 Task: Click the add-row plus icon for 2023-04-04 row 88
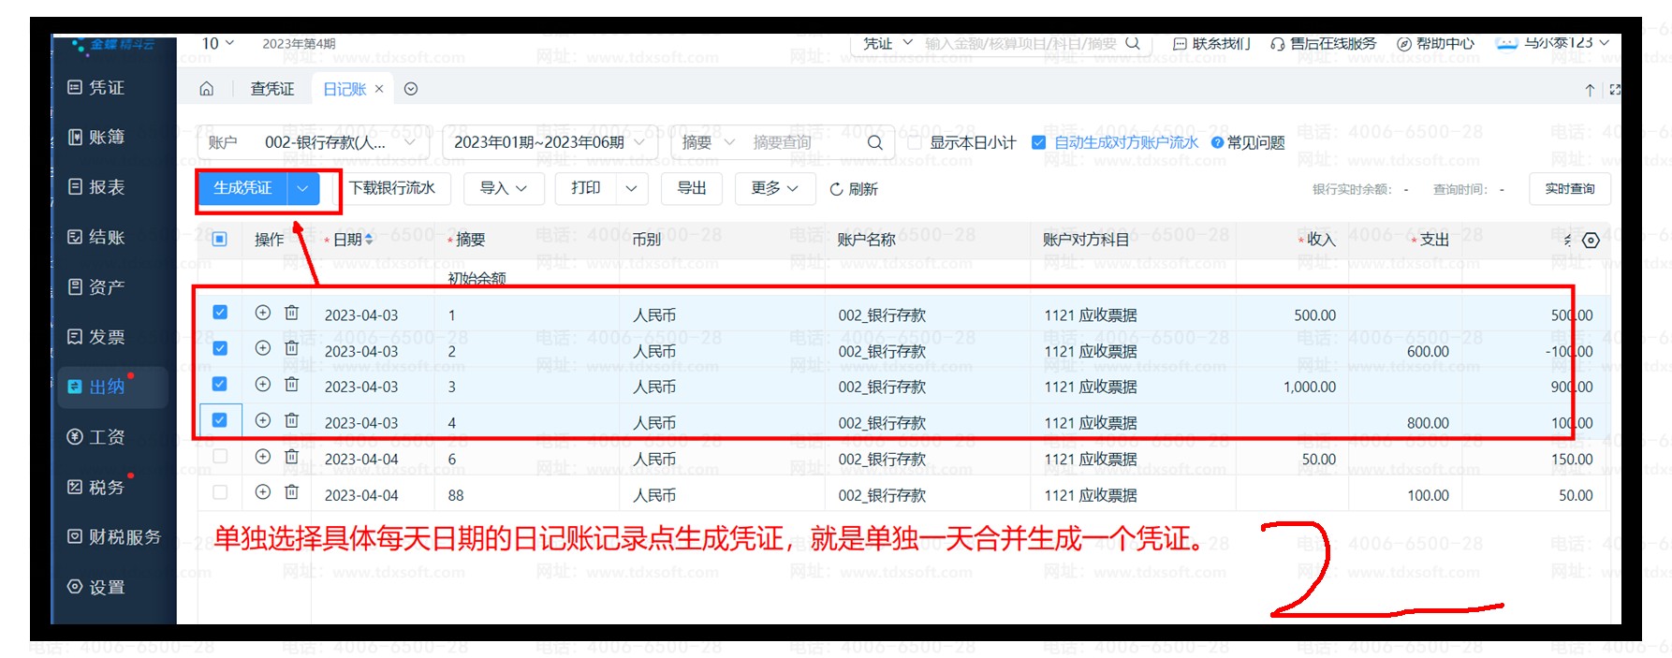[x=263, y=492]
